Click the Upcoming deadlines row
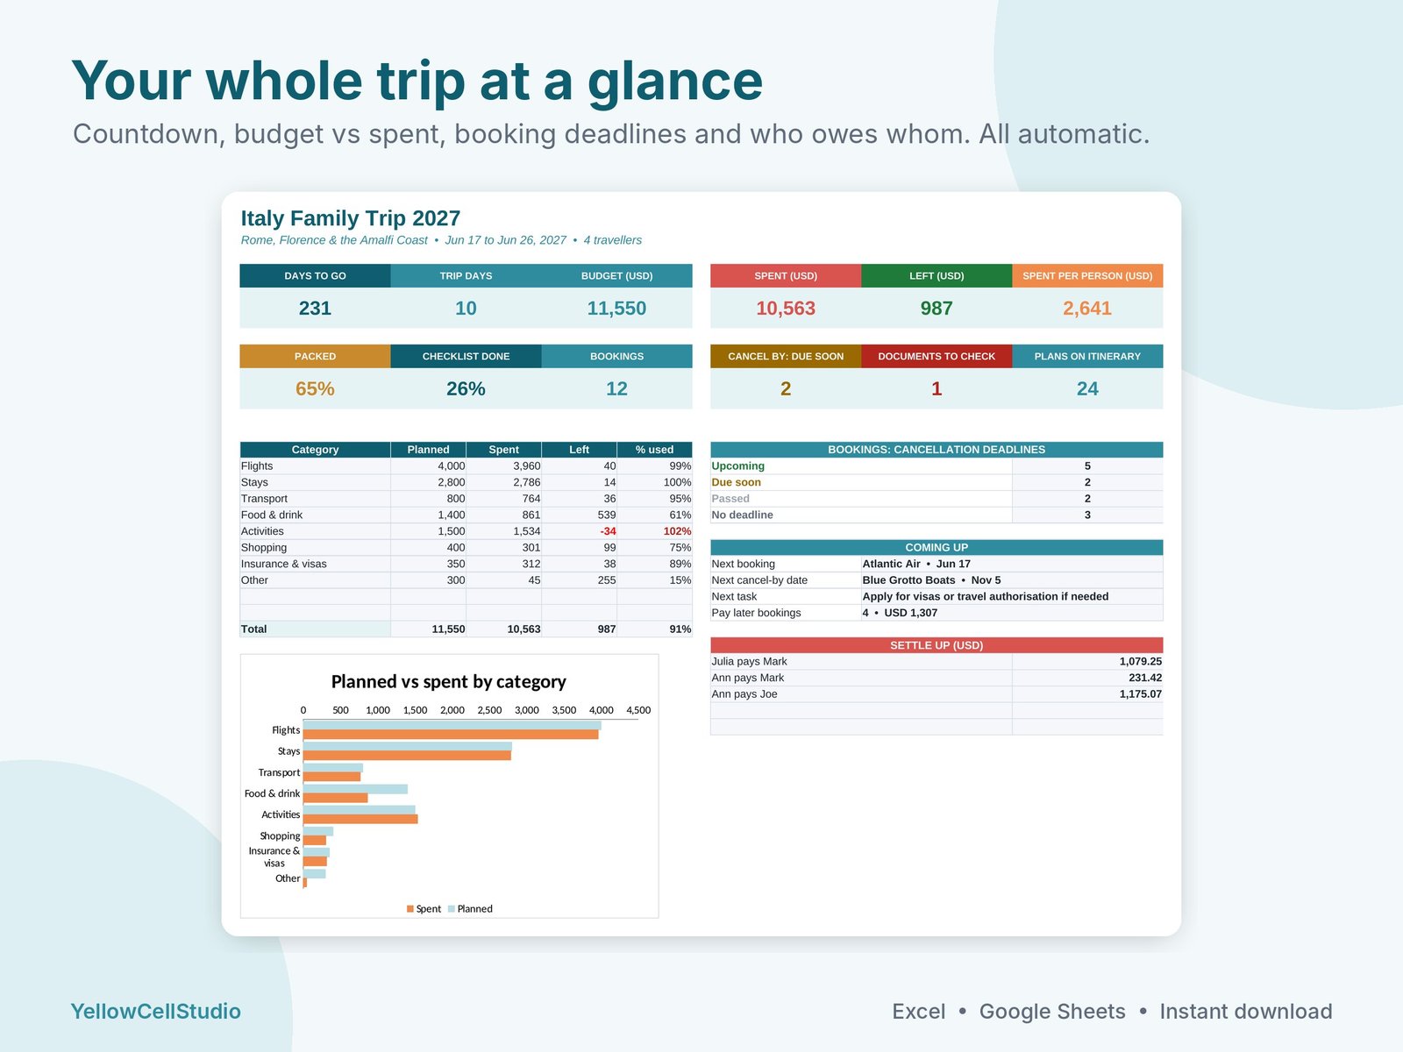The image size is (1403, 1052). [937, 466]
